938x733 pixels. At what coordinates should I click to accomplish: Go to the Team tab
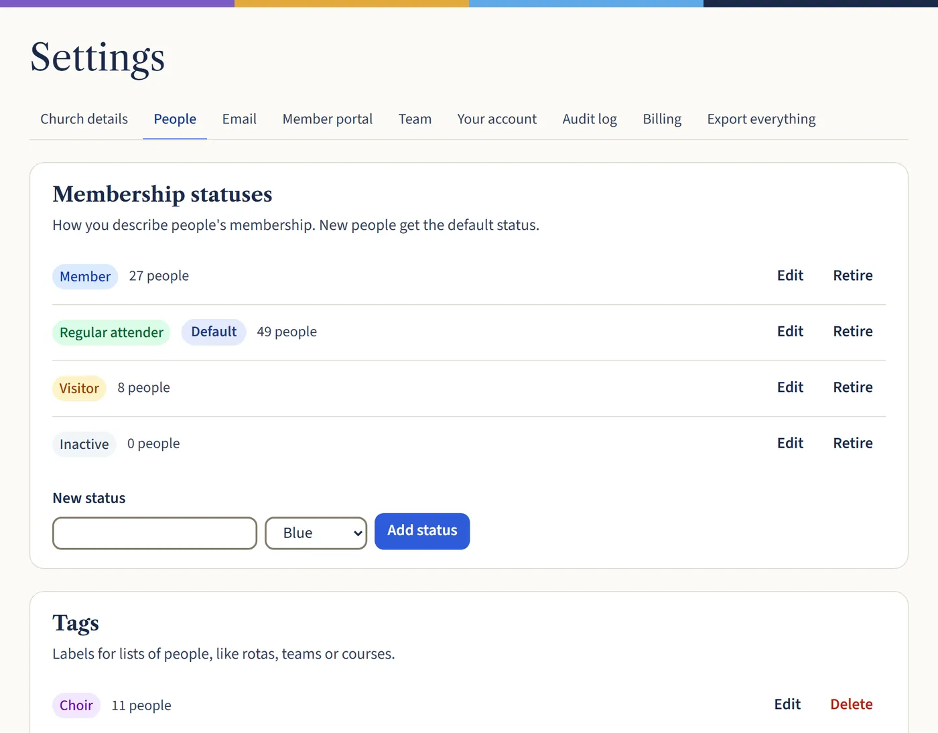click(x=415, y=119)
